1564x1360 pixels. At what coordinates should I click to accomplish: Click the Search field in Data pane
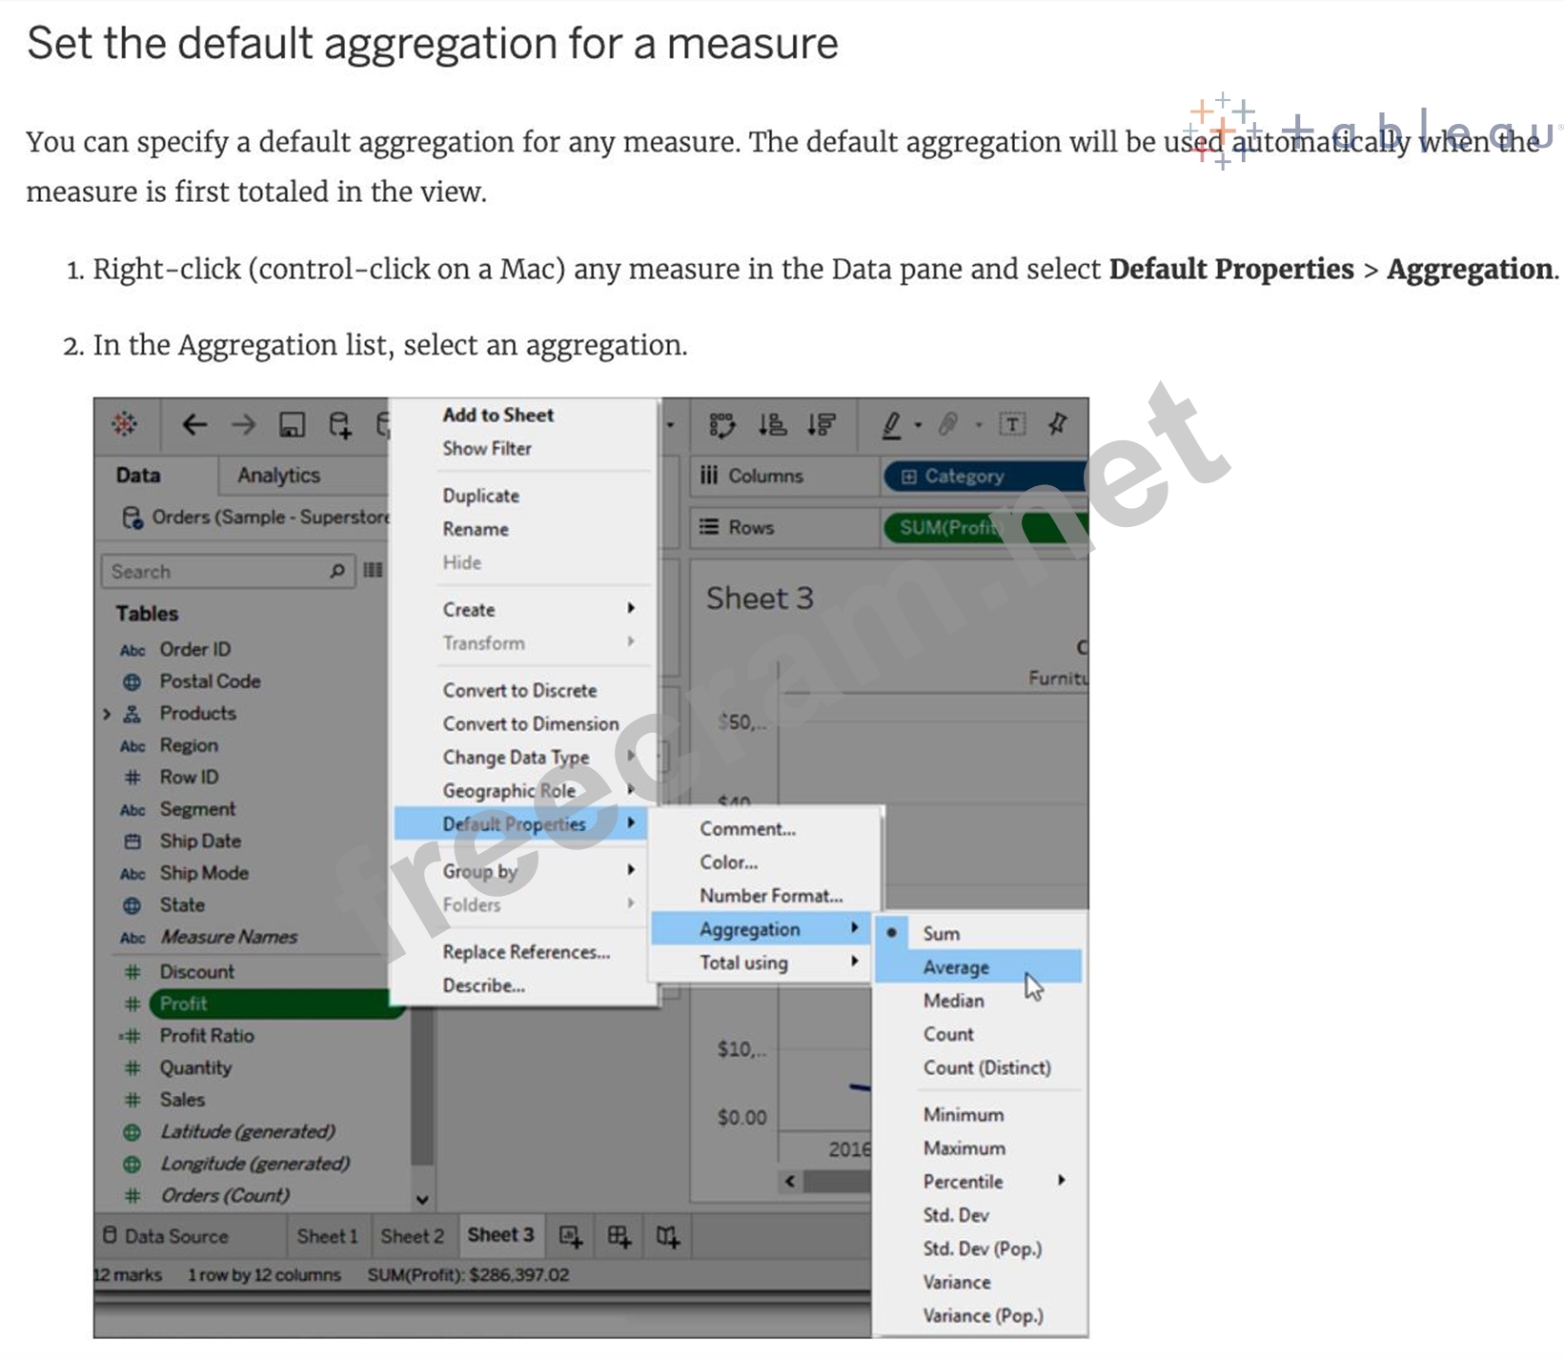coord(217,571)
